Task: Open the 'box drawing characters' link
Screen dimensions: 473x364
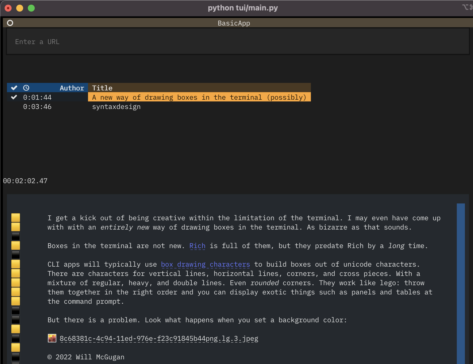Action: coord(205,264)
